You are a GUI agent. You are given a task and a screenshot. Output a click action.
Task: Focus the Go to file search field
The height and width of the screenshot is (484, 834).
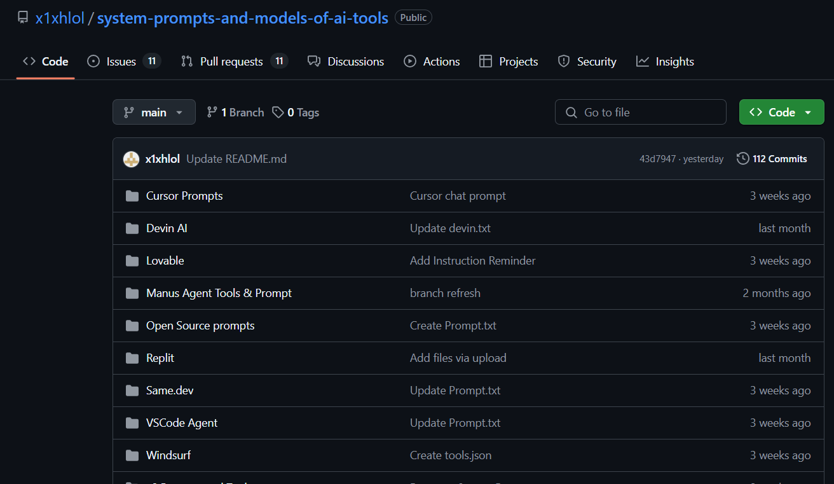point(641,112)
